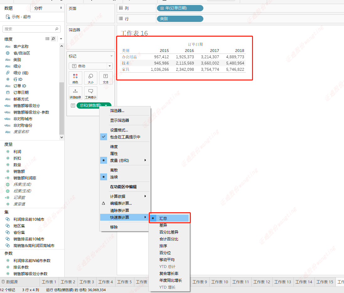Click the number icon for 行 ID
Image resolution: width=344 pixels, height=293 pixels.
coord(8,79)
